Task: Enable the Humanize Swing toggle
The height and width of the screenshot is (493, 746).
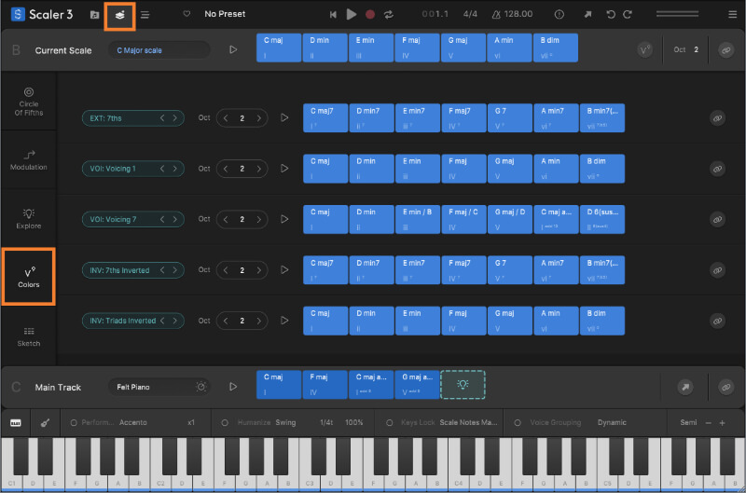Action: [225, 423]
